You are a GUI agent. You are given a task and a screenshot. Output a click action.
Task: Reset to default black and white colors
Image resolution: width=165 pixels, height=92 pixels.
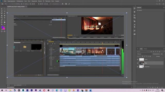[2, 29]
